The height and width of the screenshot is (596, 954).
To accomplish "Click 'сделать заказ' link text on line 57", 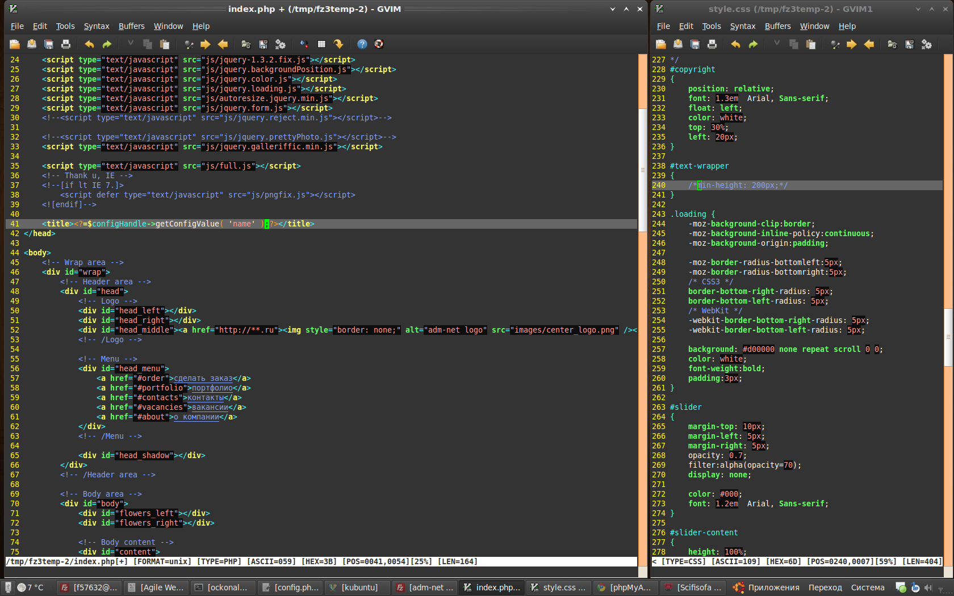I will pyautogui.click(x=203, y=378).
